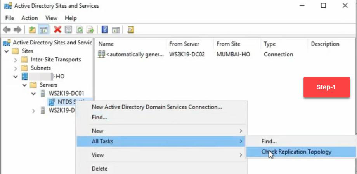This screenshot has height=174, width=357.
Task: Open the Help menu
Action: point(71,18)
